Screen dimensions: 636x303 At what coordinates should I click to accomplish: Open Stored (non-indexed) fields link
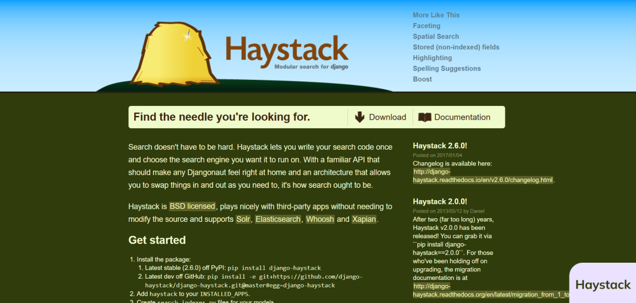pos(456,47)
